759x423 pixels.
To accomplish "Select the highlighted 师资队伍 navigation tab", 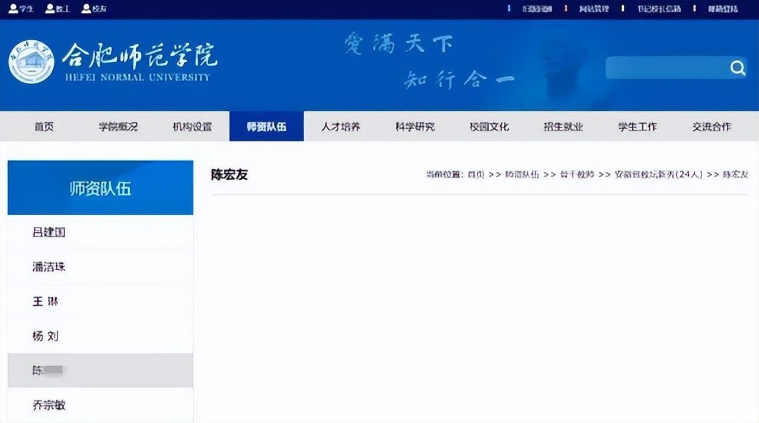I will point(266,126).
